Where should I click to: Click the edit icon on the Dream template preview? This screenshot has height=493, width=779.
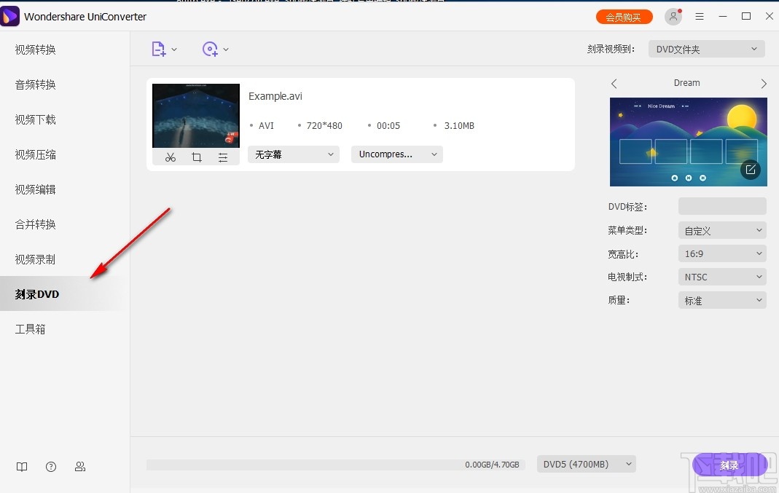coord(751,170)
